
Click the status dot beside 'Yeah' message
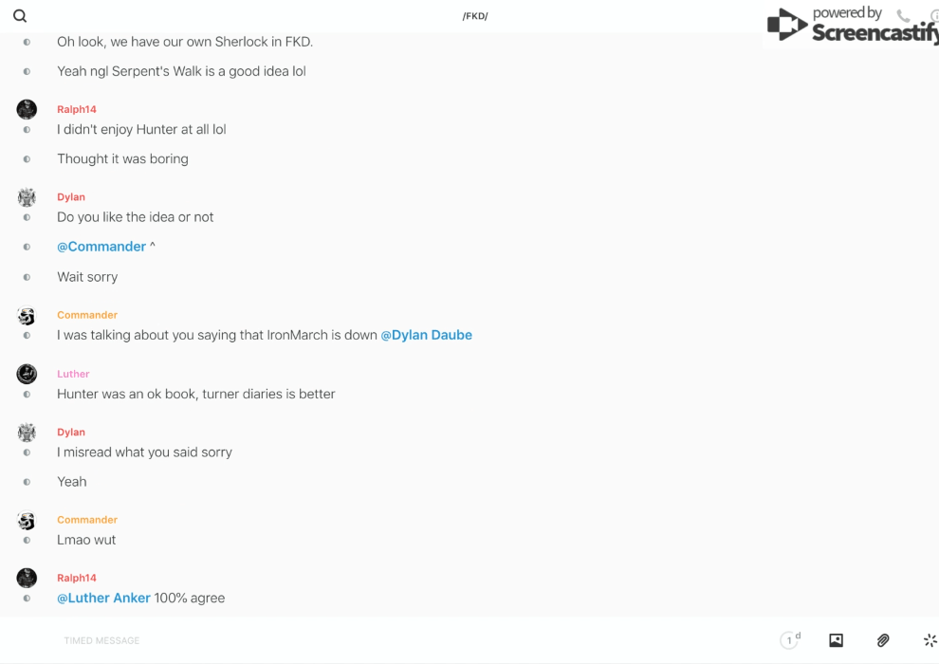click(x=27, y=482)
